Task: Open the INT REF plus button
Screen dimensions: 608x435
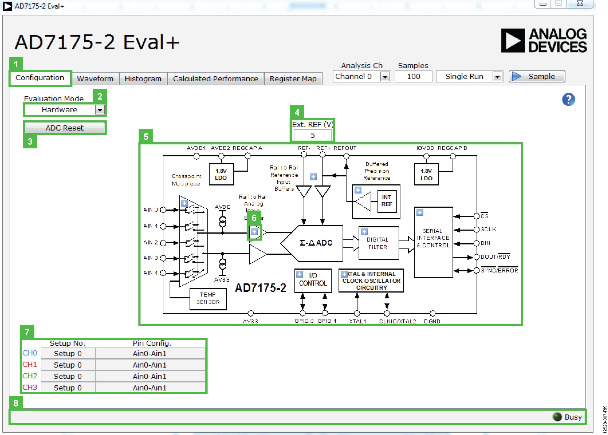Action: 358,190
